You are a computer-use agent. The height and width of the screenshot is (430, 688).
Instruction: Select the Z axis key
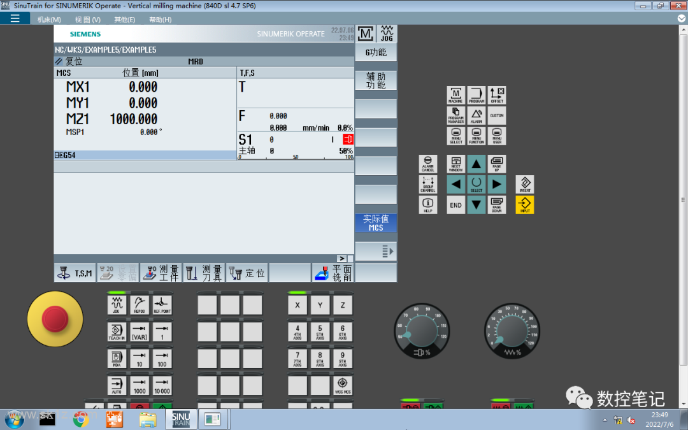[343, 305]
